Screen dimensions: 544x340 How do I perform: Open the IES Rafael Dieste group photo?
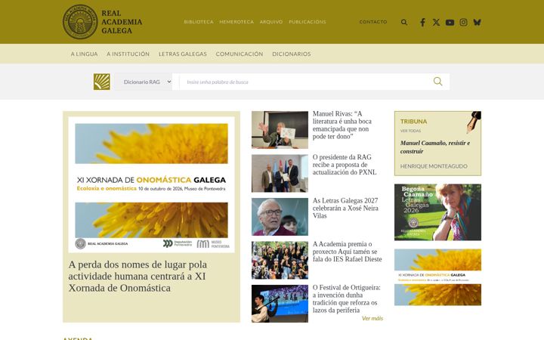point(280,260)
